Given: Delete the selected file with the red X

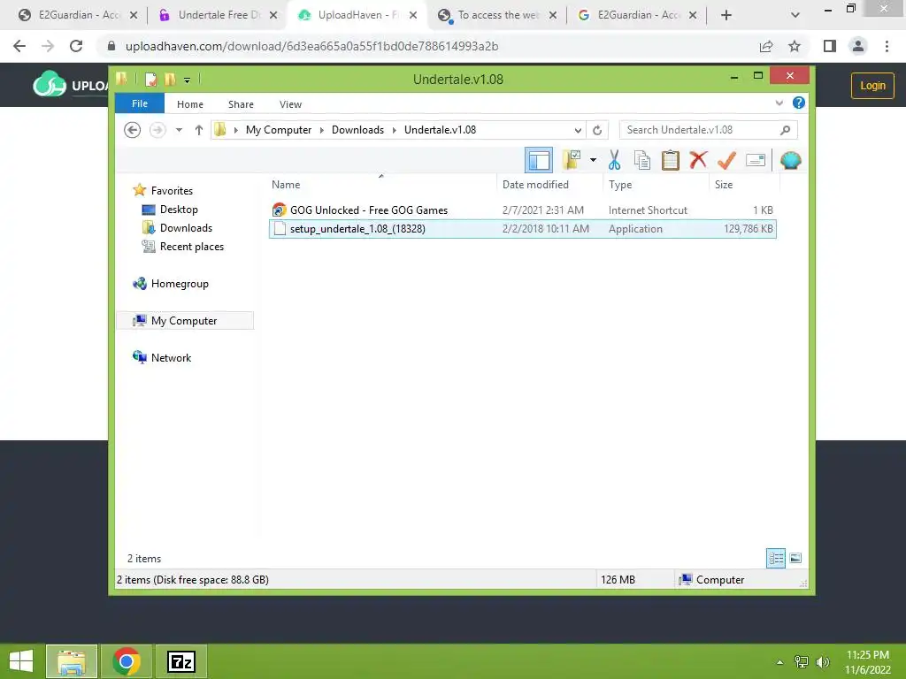Looking at the screenshot, I should (698, 159).
